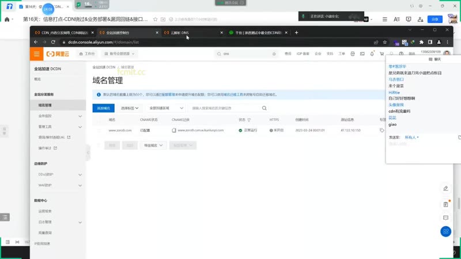Clear the dns search box

(x=274, y=54)
